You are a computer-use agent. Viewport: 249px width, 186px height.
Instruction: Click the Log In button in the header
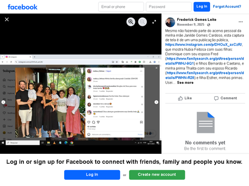coord(202,7)
